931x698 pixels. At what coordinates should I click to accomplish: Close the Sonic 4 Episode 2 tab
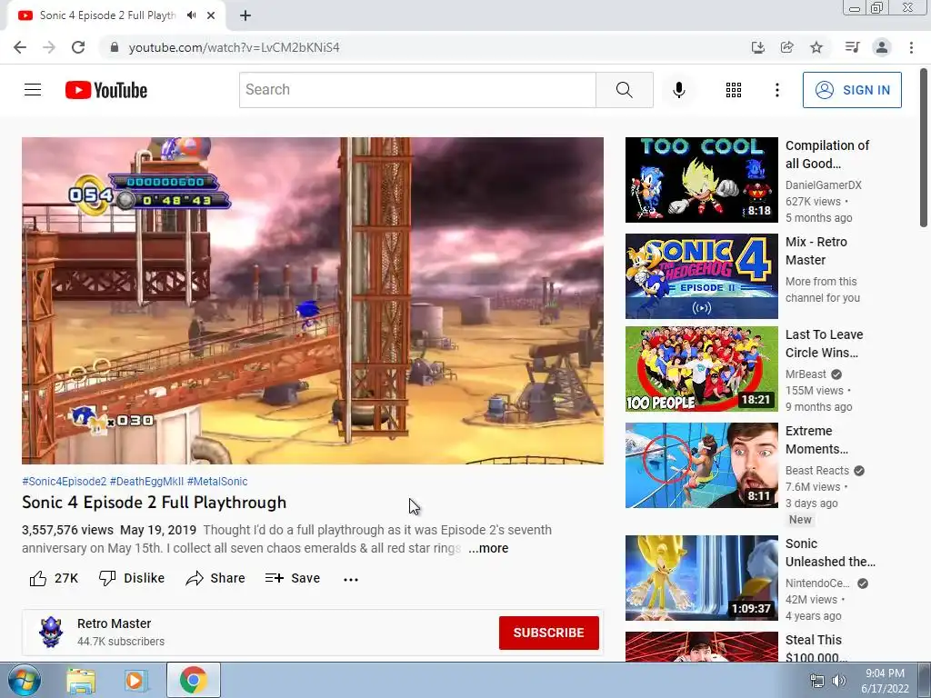(211, 15)
